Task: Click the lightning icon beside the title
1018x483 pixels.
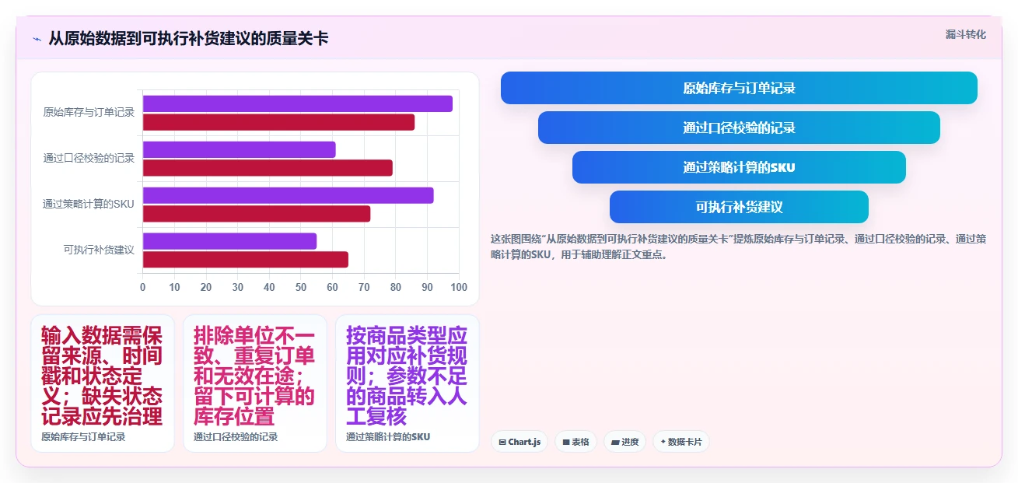Action: [x=37, y=38]
